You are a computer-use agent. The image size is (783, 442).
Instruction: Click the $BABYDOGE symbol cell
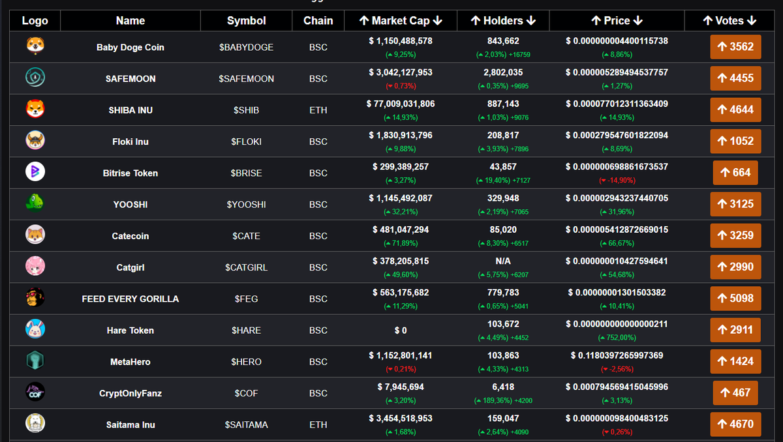click(x=246, y=48)
